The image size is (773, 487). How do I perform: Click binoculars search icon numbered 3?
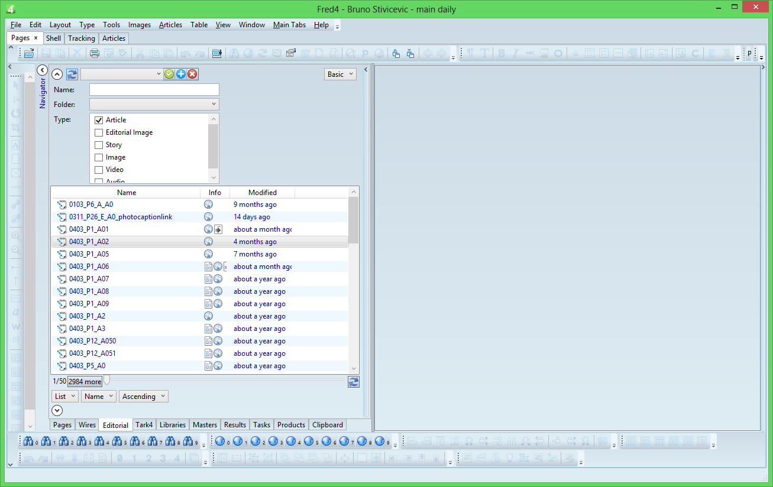coord(83,441)
